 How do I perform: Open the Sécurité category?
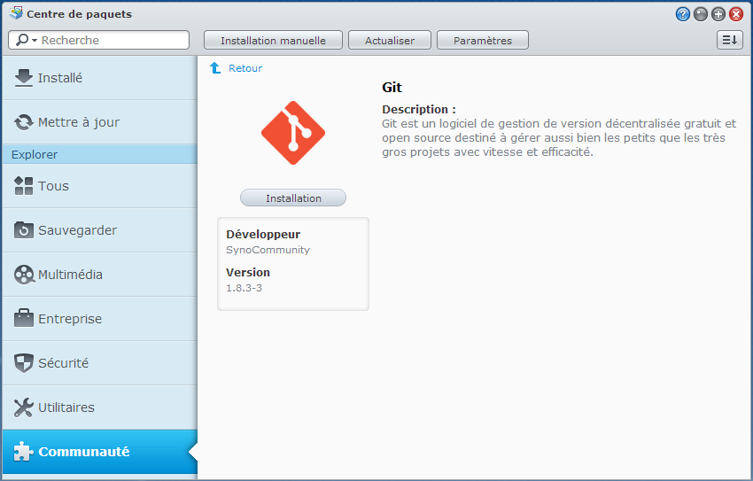click(100, 363)
